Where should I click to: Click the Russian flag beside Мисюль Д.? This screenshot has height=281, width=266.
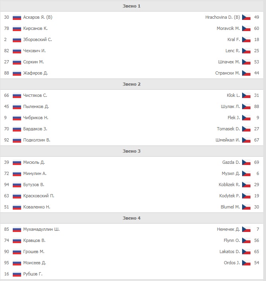pos(17,162)
